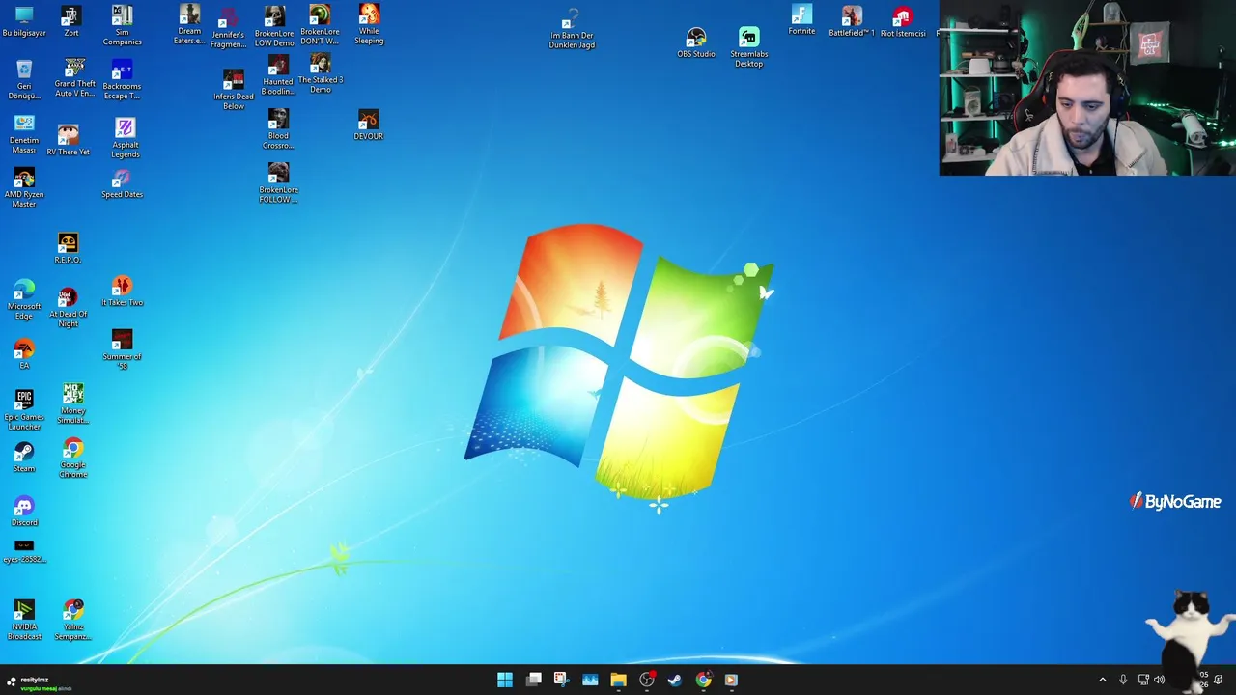Open Streamlabs Desktop shortcut

point(749,47)
